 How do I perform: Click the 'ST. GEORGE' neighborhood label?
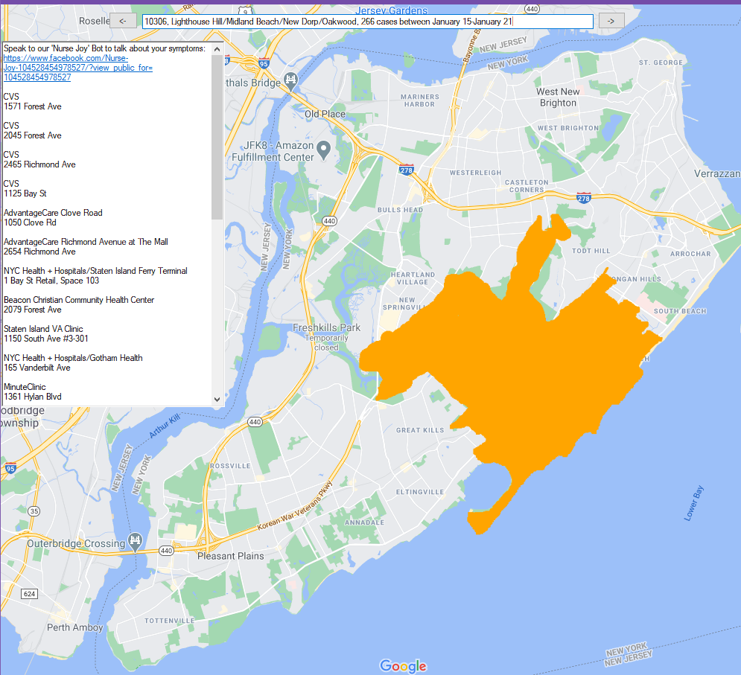pos(661,63)
